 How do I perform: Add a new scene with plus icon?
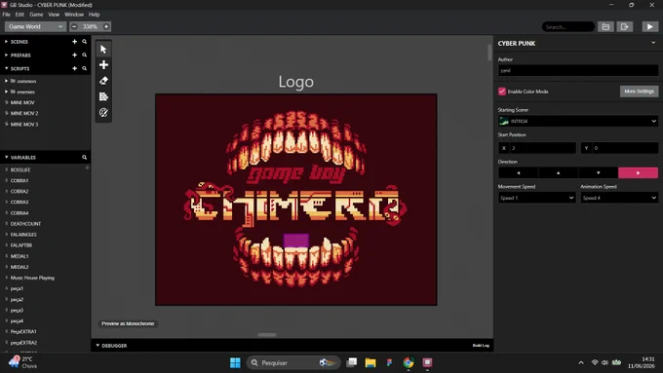74,42
